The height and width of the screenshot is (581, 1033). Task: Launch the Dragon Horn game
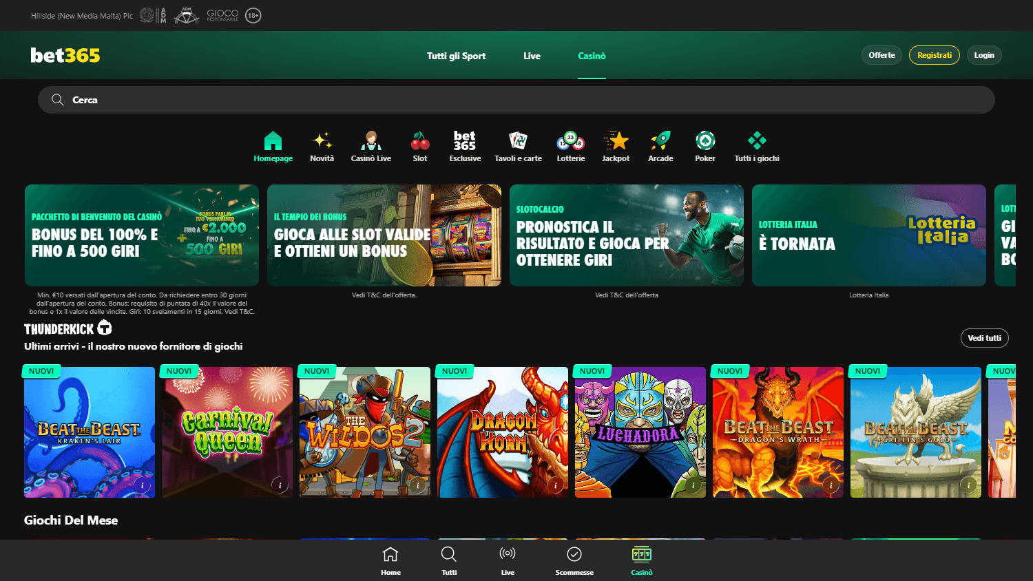click(503, 432)
